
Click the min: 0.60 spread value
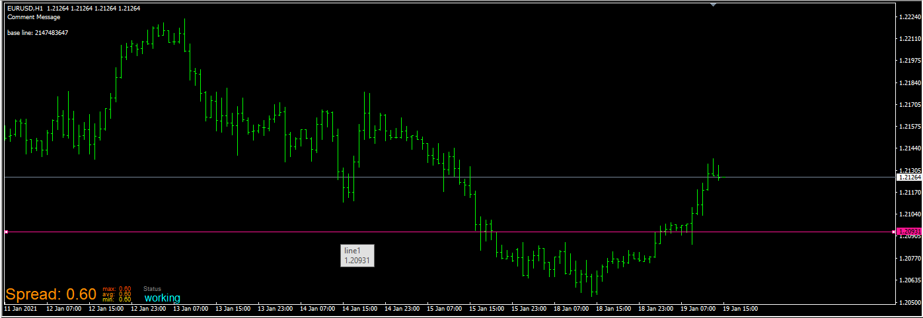click(x=117, y=300)
